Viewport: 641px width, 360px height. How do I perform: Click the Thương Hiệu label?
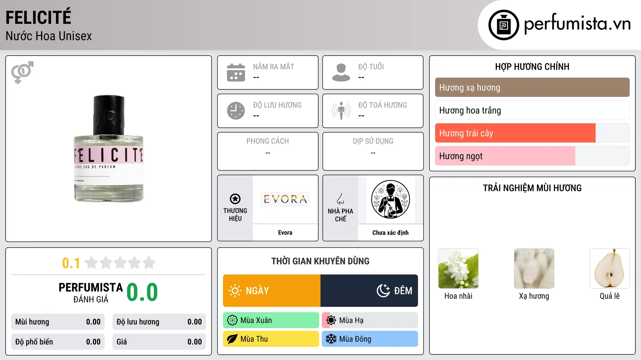tap(235, 215)
